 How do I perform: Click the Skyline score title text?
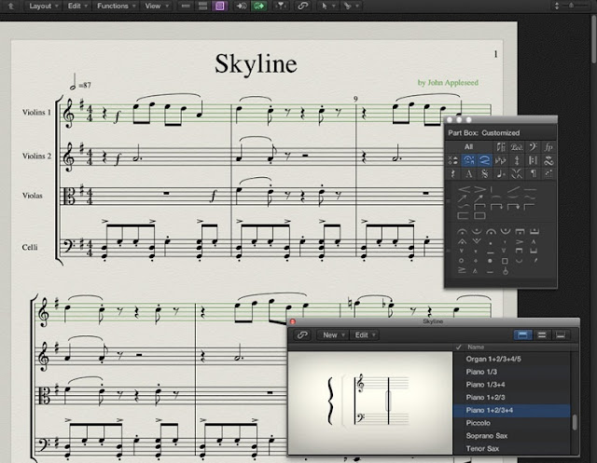pos(256,64)
